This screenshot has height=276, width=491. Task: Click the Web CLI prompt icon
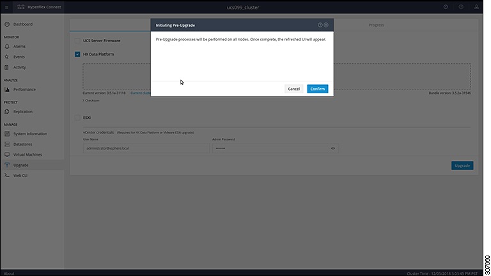pos(7,176)
